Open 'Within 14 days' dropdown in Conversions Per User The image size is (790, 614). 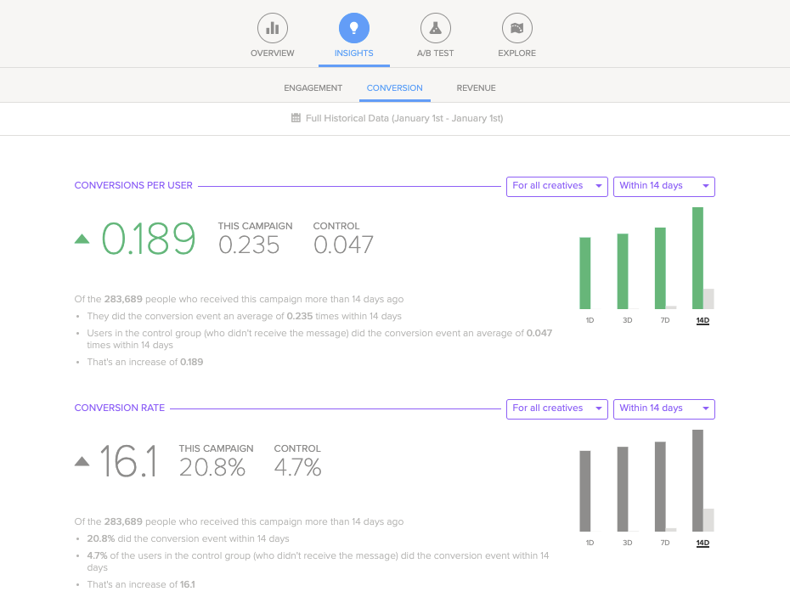click(x=663, y=186)
